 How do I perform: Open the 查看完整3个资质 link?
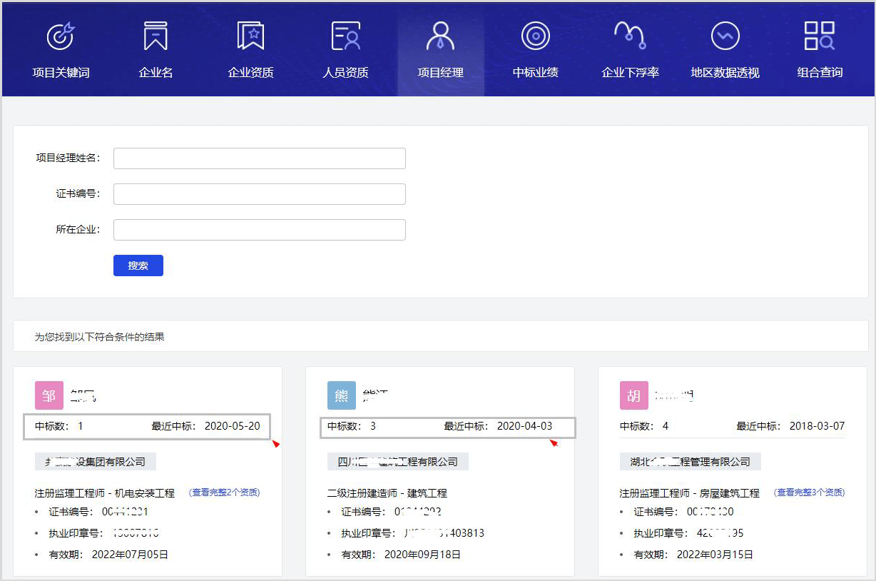point(810,492)
